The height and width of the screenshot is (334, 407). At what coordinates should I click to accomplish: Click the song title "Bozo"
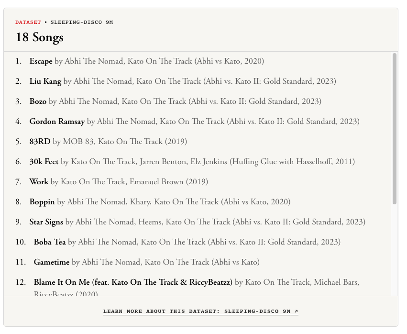[x=38, y=101]
